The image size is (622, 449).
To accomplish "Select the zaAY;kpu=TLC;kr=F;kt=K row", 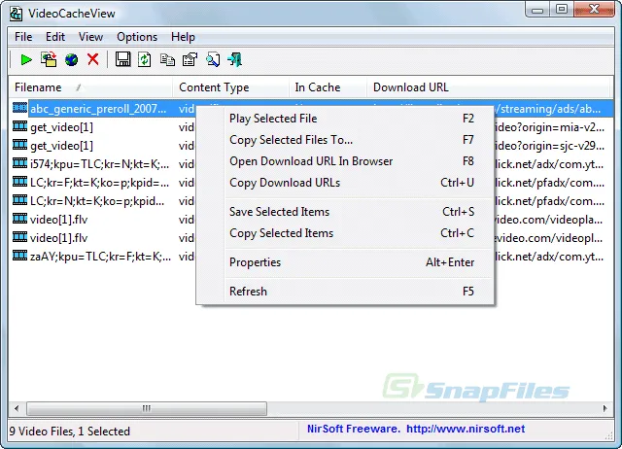I will (x=100, y=257).
